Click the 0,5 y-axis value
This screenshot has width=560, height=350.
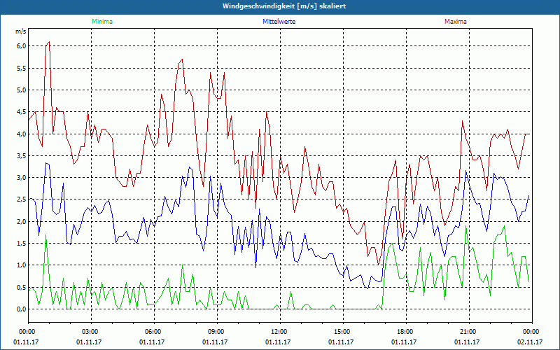point(22,288)
